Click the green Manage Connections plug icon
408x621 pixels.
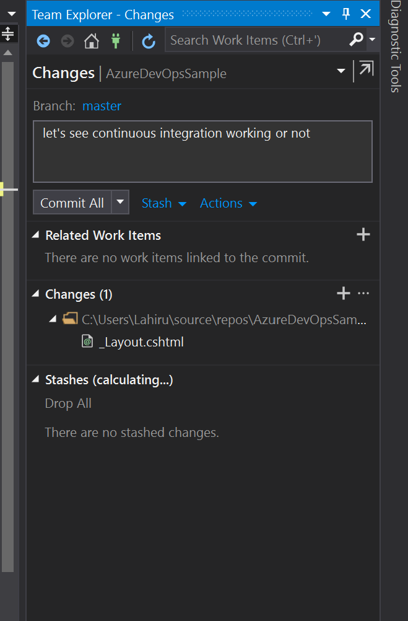point(115,41)
